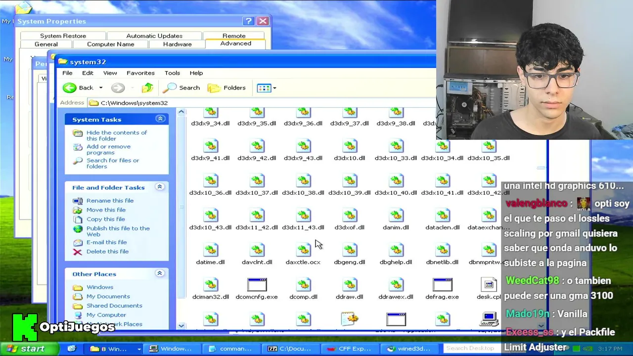Select the d3dx11_42.dll file icon
This screenshot has width=633, height=356.
257,216
